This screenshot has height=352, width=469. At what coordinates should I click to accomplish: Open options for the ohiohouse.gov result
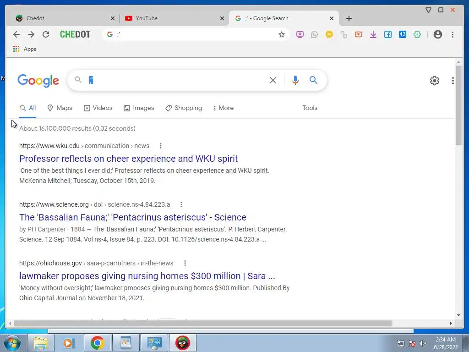point(185,263)
